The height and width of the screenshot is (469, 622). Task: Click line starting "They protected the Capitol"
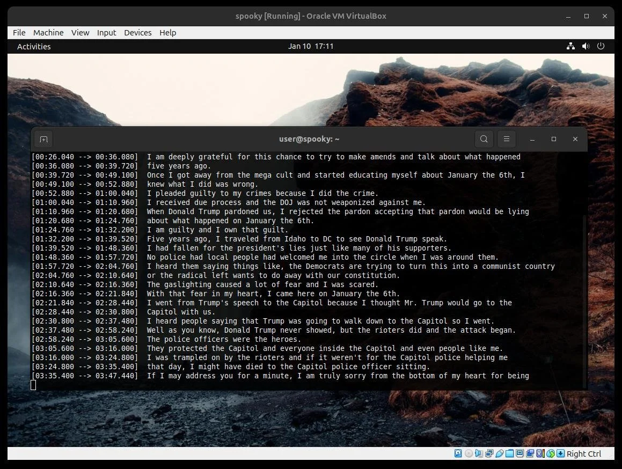point(325,348)
